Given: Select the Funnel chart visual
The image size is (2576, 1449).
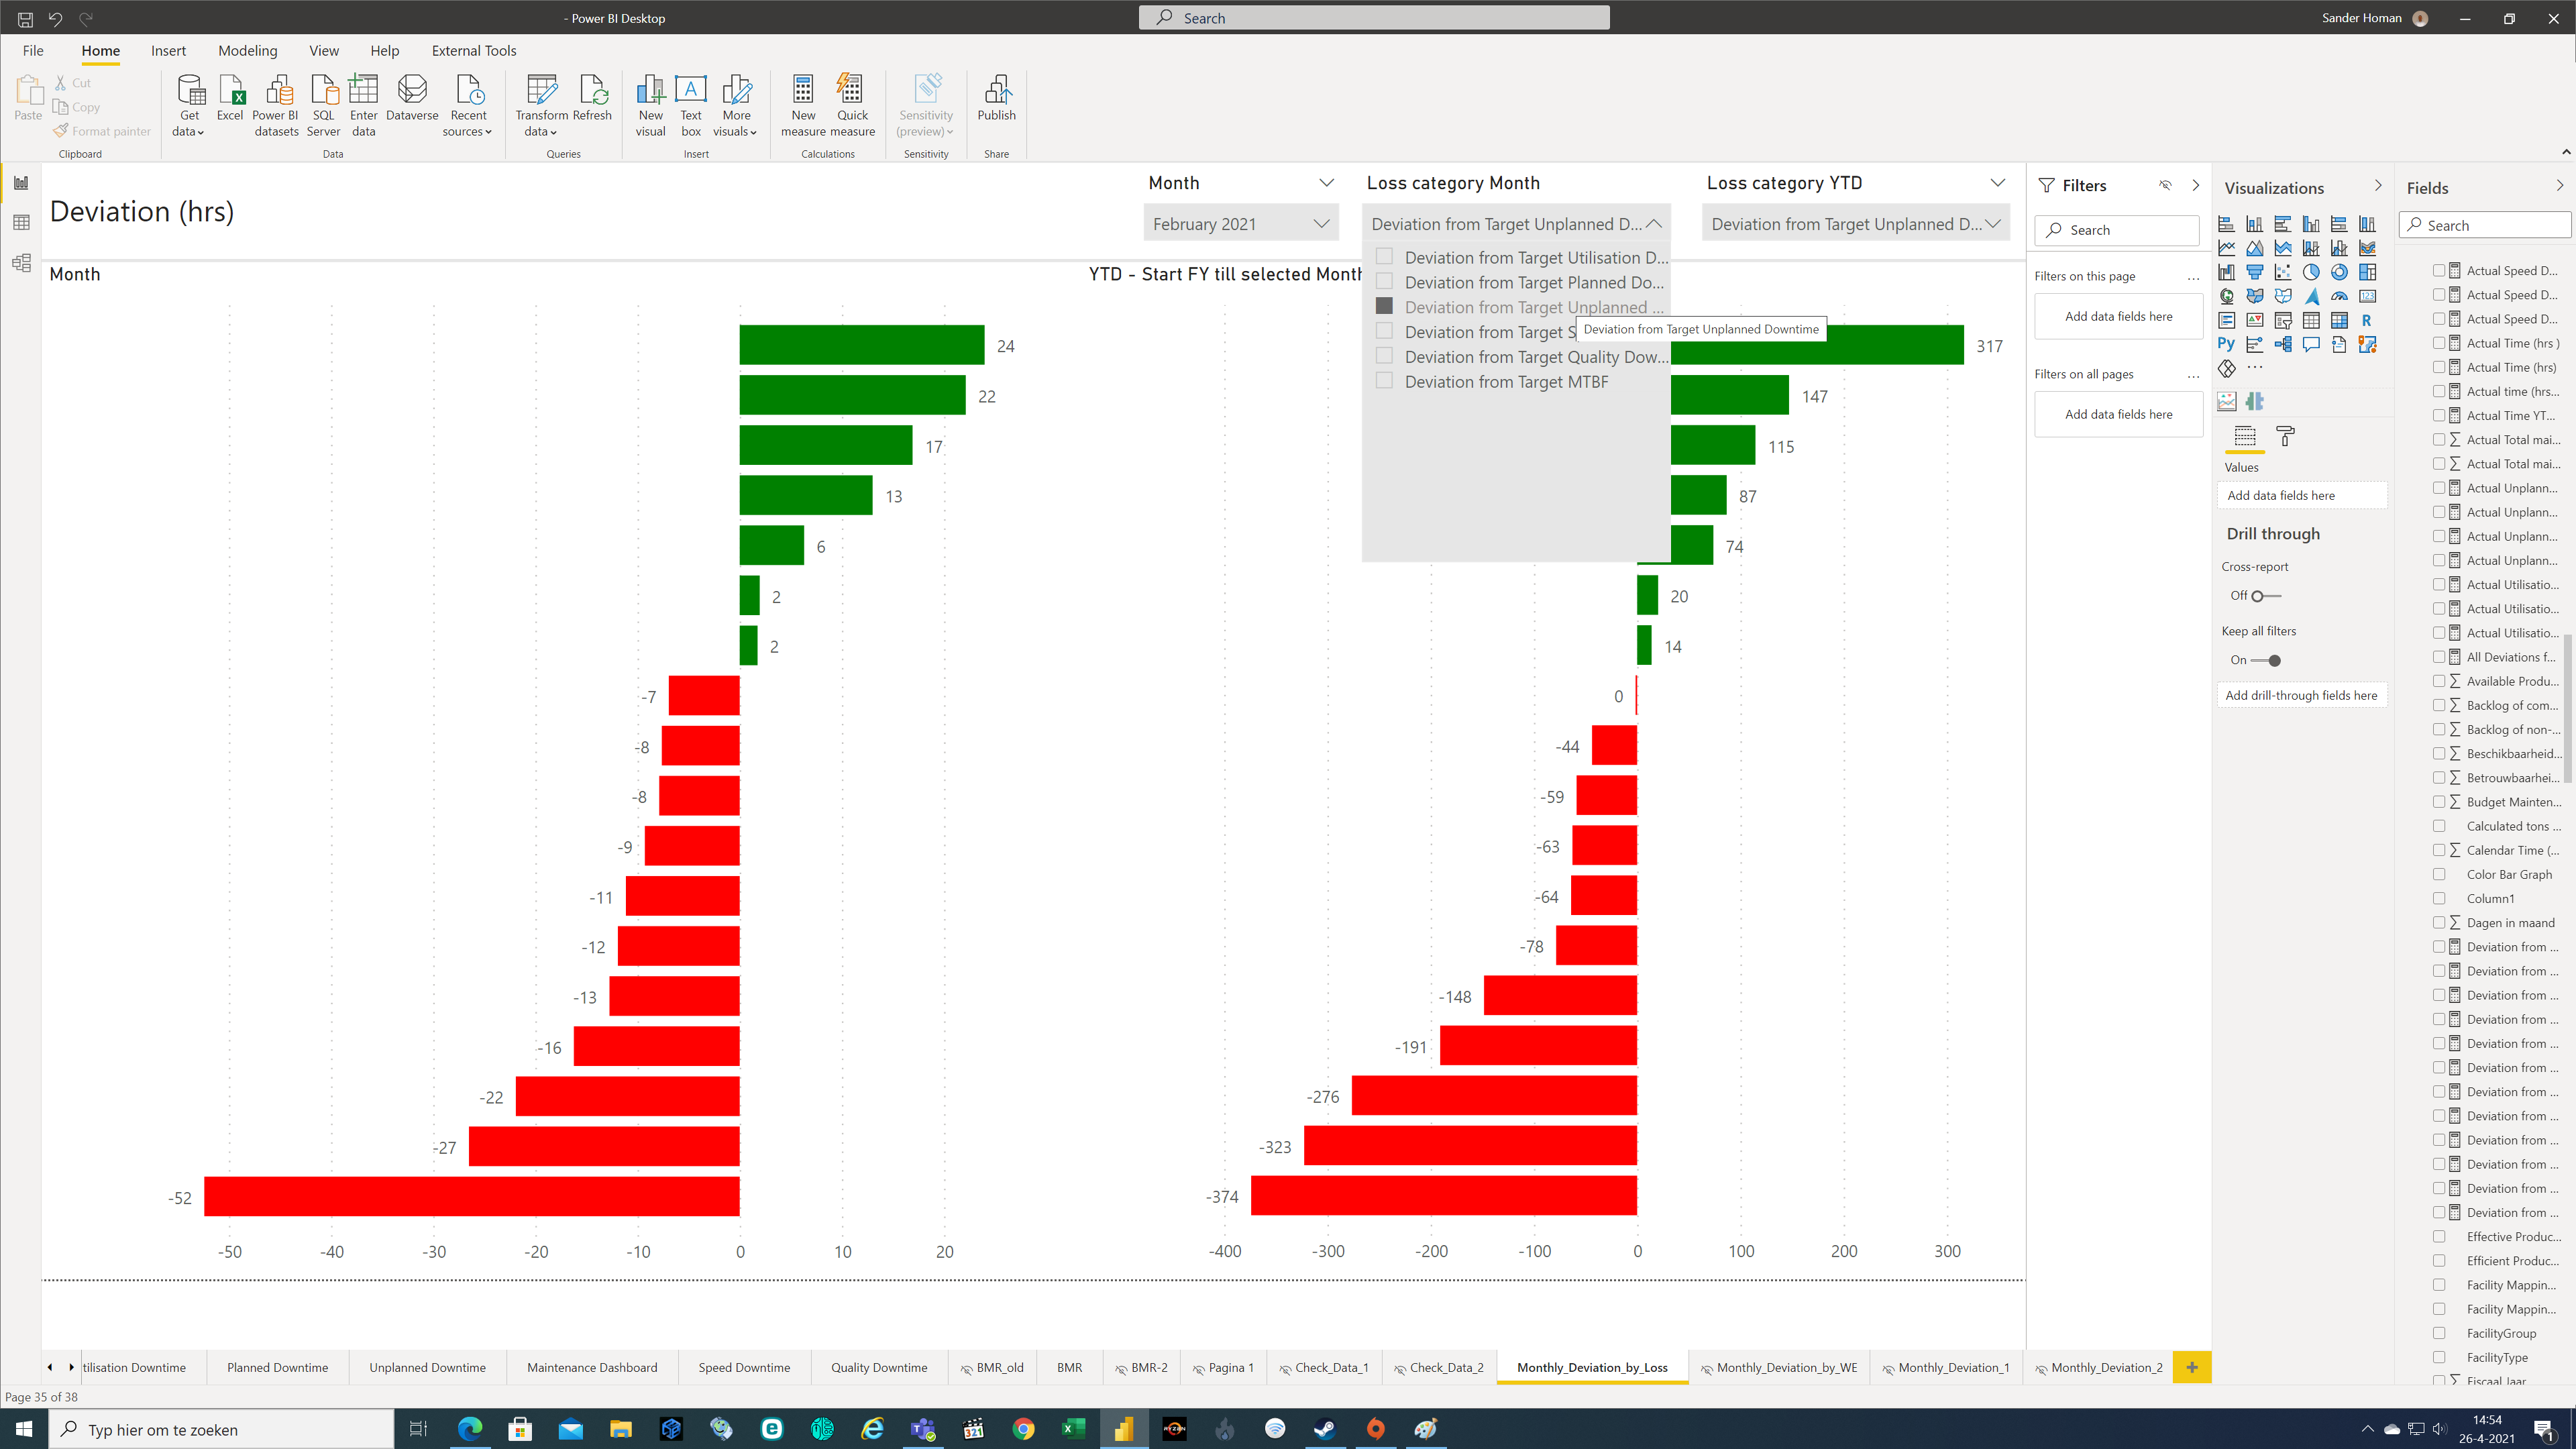Looking at the screenshot, I should pyautogui.click(x=2254, y=272).
